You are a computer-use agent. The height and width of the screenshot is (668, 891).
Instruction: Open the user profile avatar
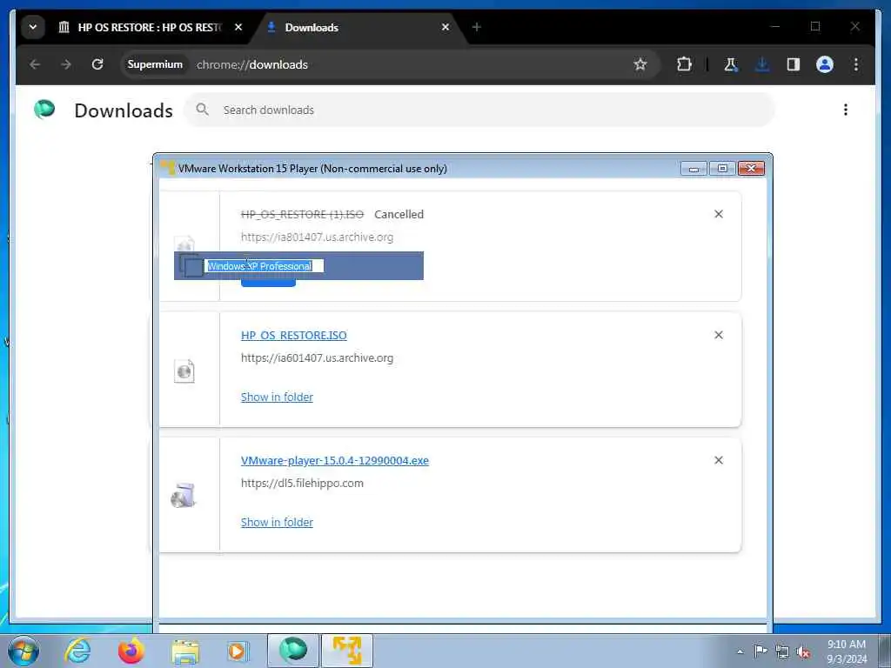click(825, 64)
